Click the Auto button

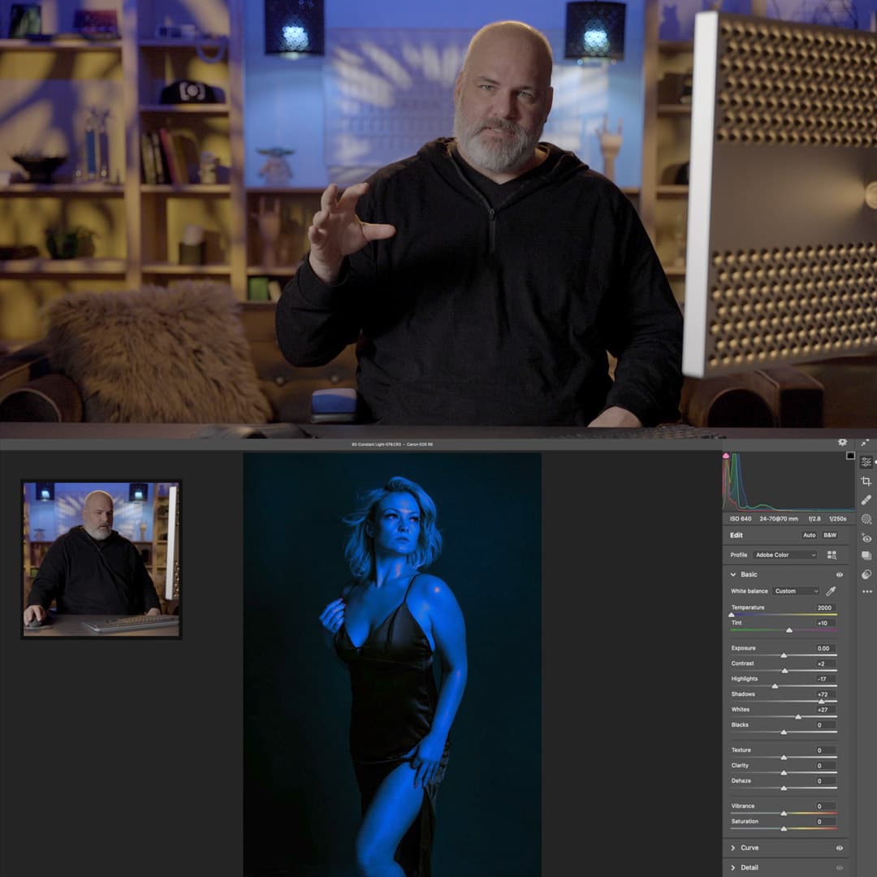(809, 535)
